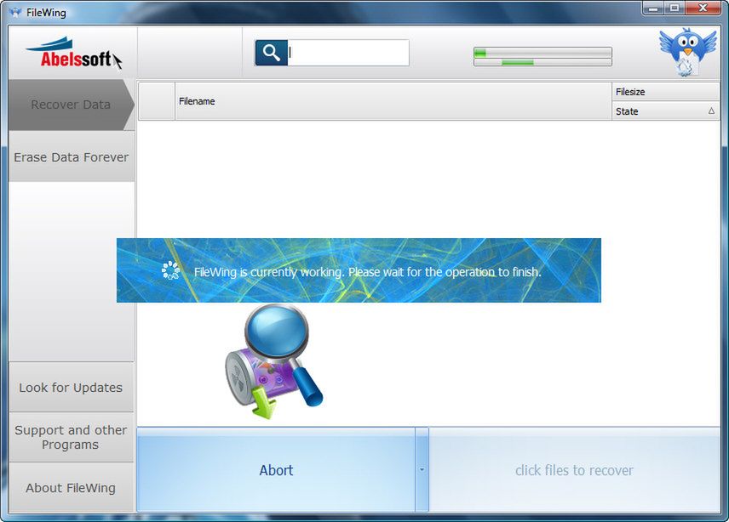Open About FileWing

(x=72, y=488)
